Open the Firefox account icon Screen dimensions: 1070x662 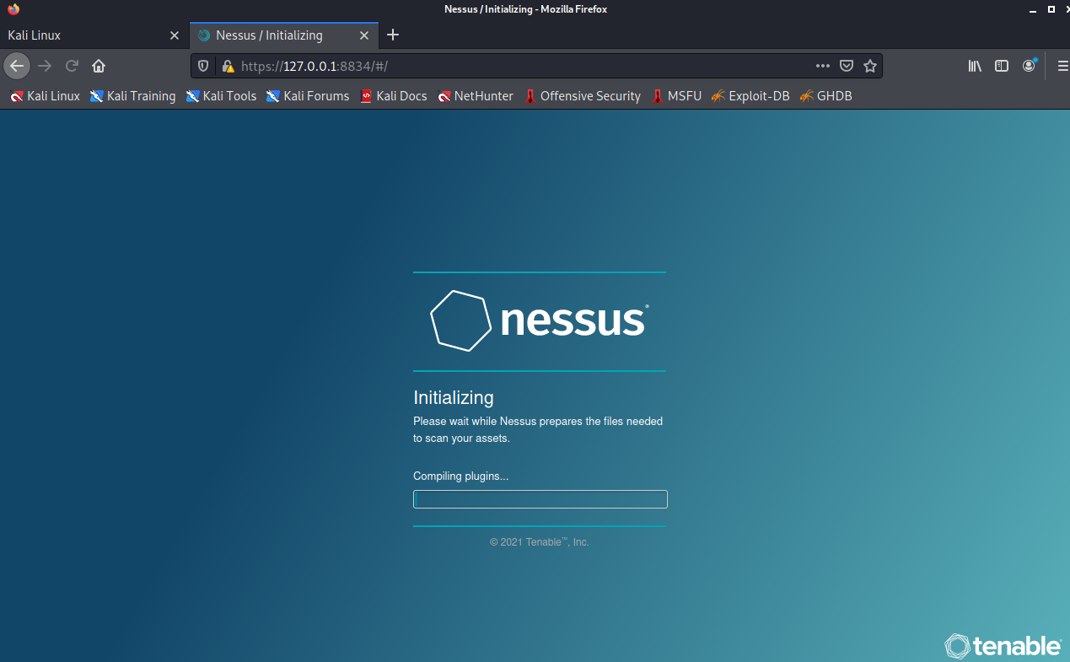[1029, 66]
